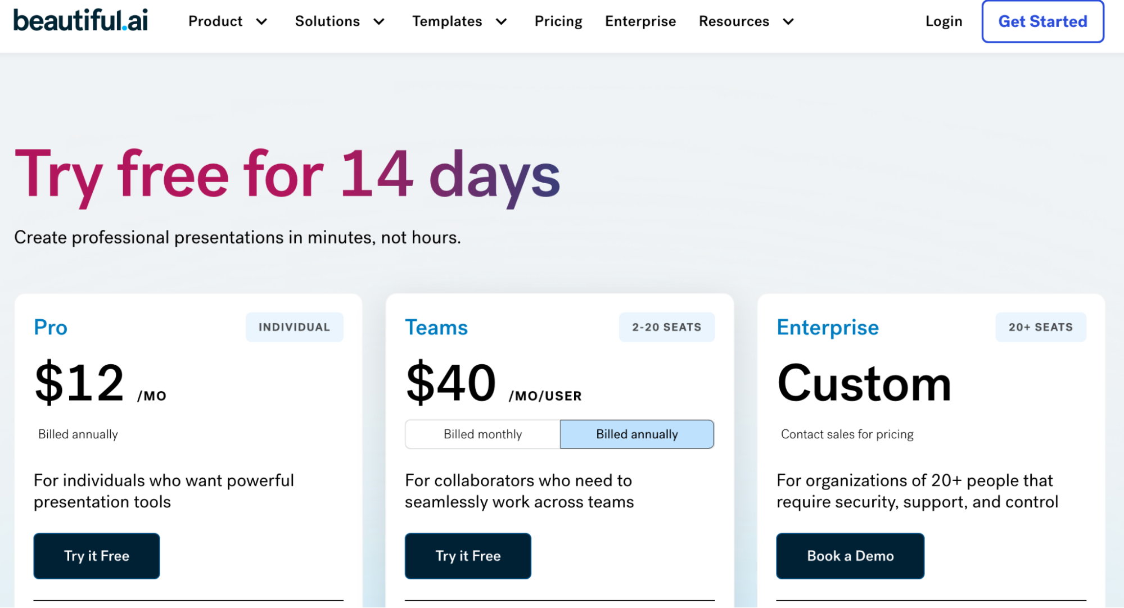Viewport: 1124px width, 608px height.
Task: Click the INDIVIDUAL badge
Action: (294, 327)
